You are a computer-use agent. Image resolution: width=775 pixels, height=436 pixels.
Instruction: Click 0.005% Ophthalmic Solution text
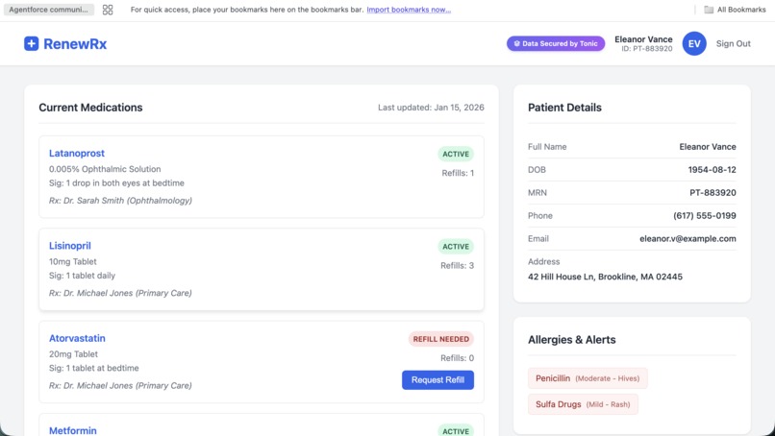(105, 169)
